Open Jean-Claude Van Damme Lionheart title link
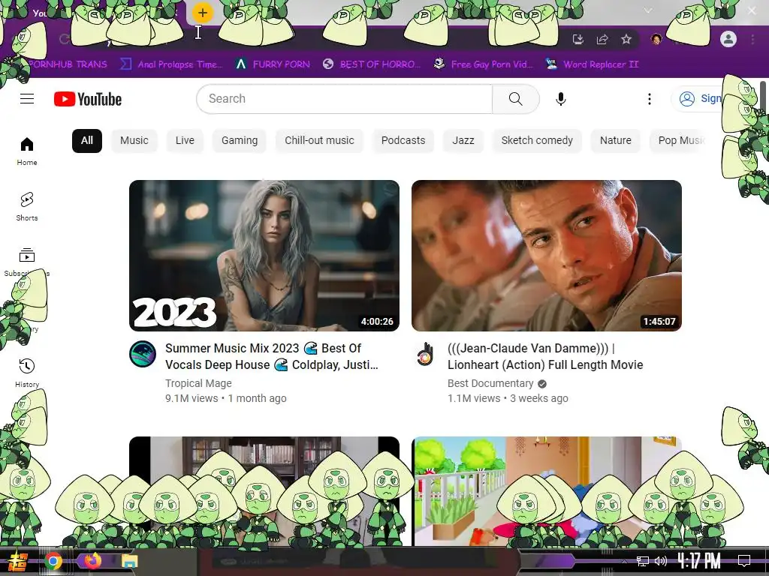Screen dimensions: 769x576 (545, 356)
